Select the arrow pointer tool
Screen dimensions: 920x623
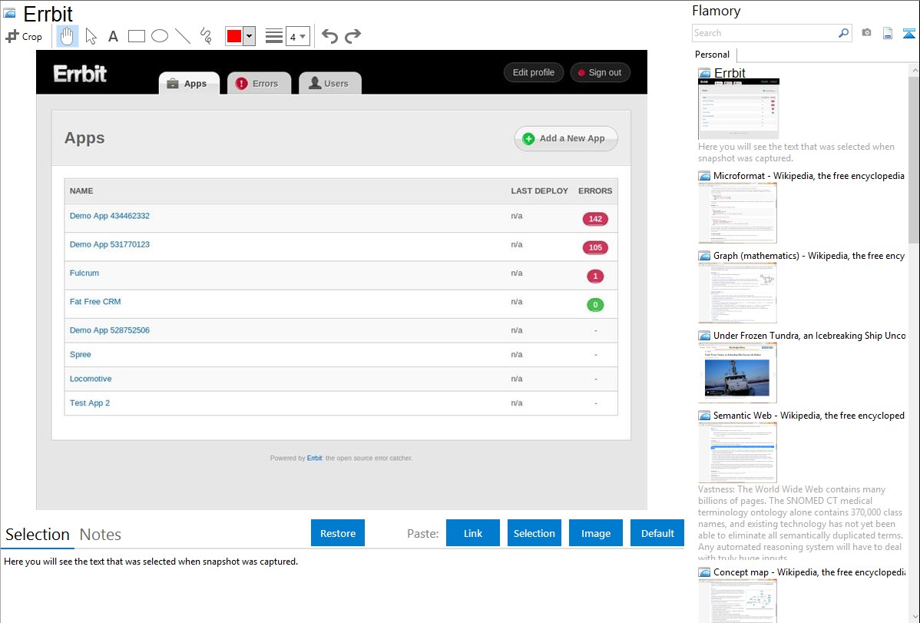91,36
